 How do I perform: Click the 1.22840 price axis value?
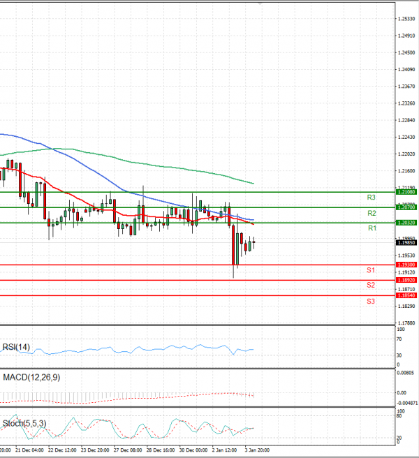pyautogui.click(x=406, y=120)
